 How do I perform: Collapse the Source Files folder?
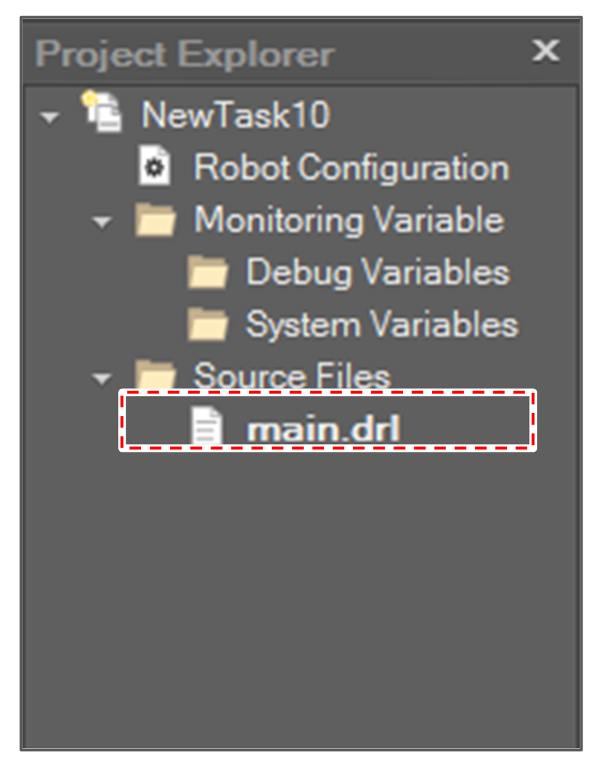click(101, 379)
